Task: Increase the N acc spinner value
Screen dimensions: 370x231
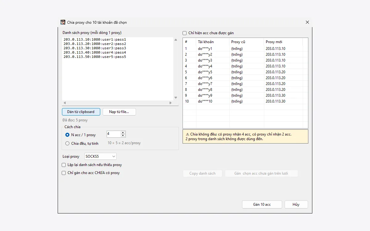Action: pos(123,132)
